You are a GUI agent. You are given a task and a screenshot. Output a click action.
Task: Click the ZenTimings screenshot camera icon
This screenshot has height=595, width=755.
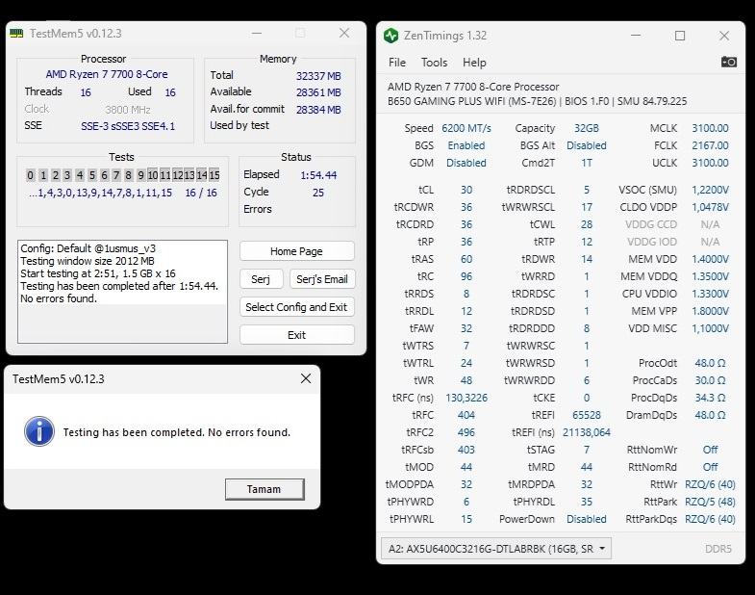(728, 63)
